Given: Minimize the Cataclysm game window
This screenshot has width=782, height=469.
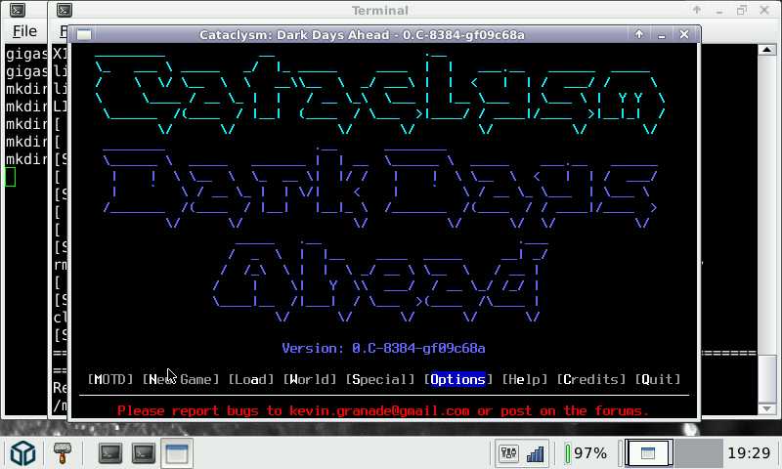Looking at the screenshot, I should (x=662, y=35).
